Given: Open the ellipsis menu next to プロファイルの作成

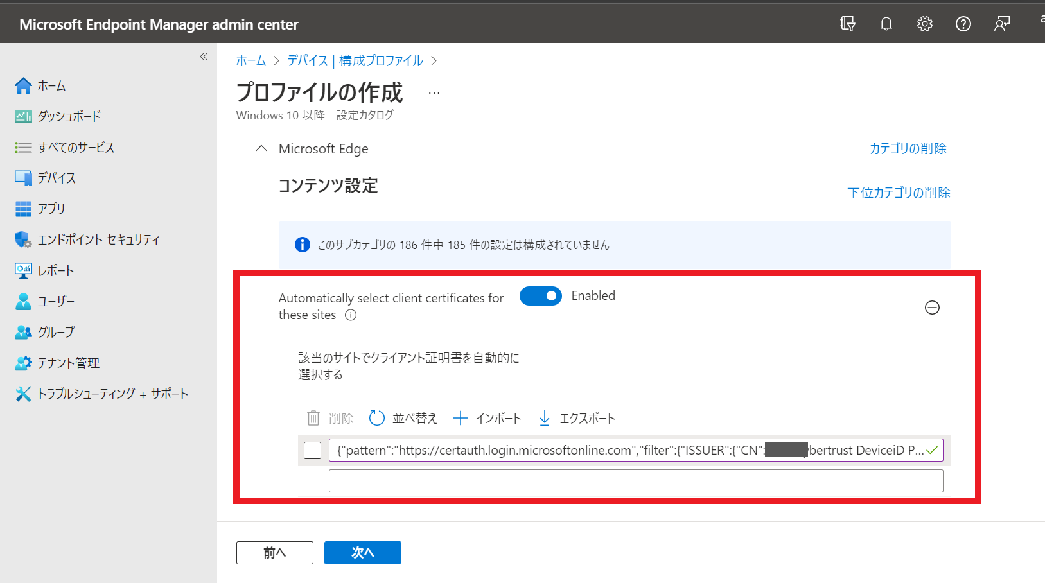Looking at the screenshot, I should coord(434,93).
